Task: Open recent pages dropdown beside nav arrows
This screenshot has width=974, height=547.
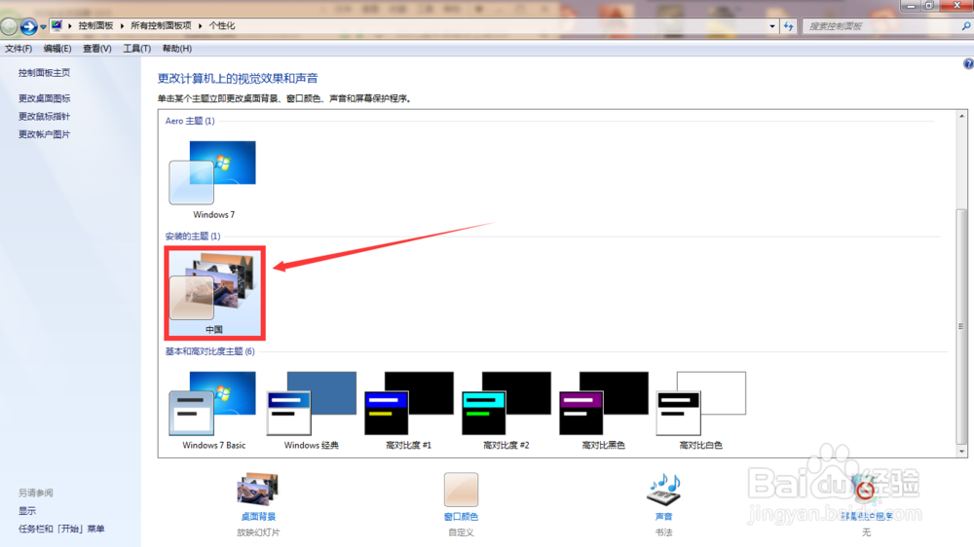Action: tap(43, 26)
